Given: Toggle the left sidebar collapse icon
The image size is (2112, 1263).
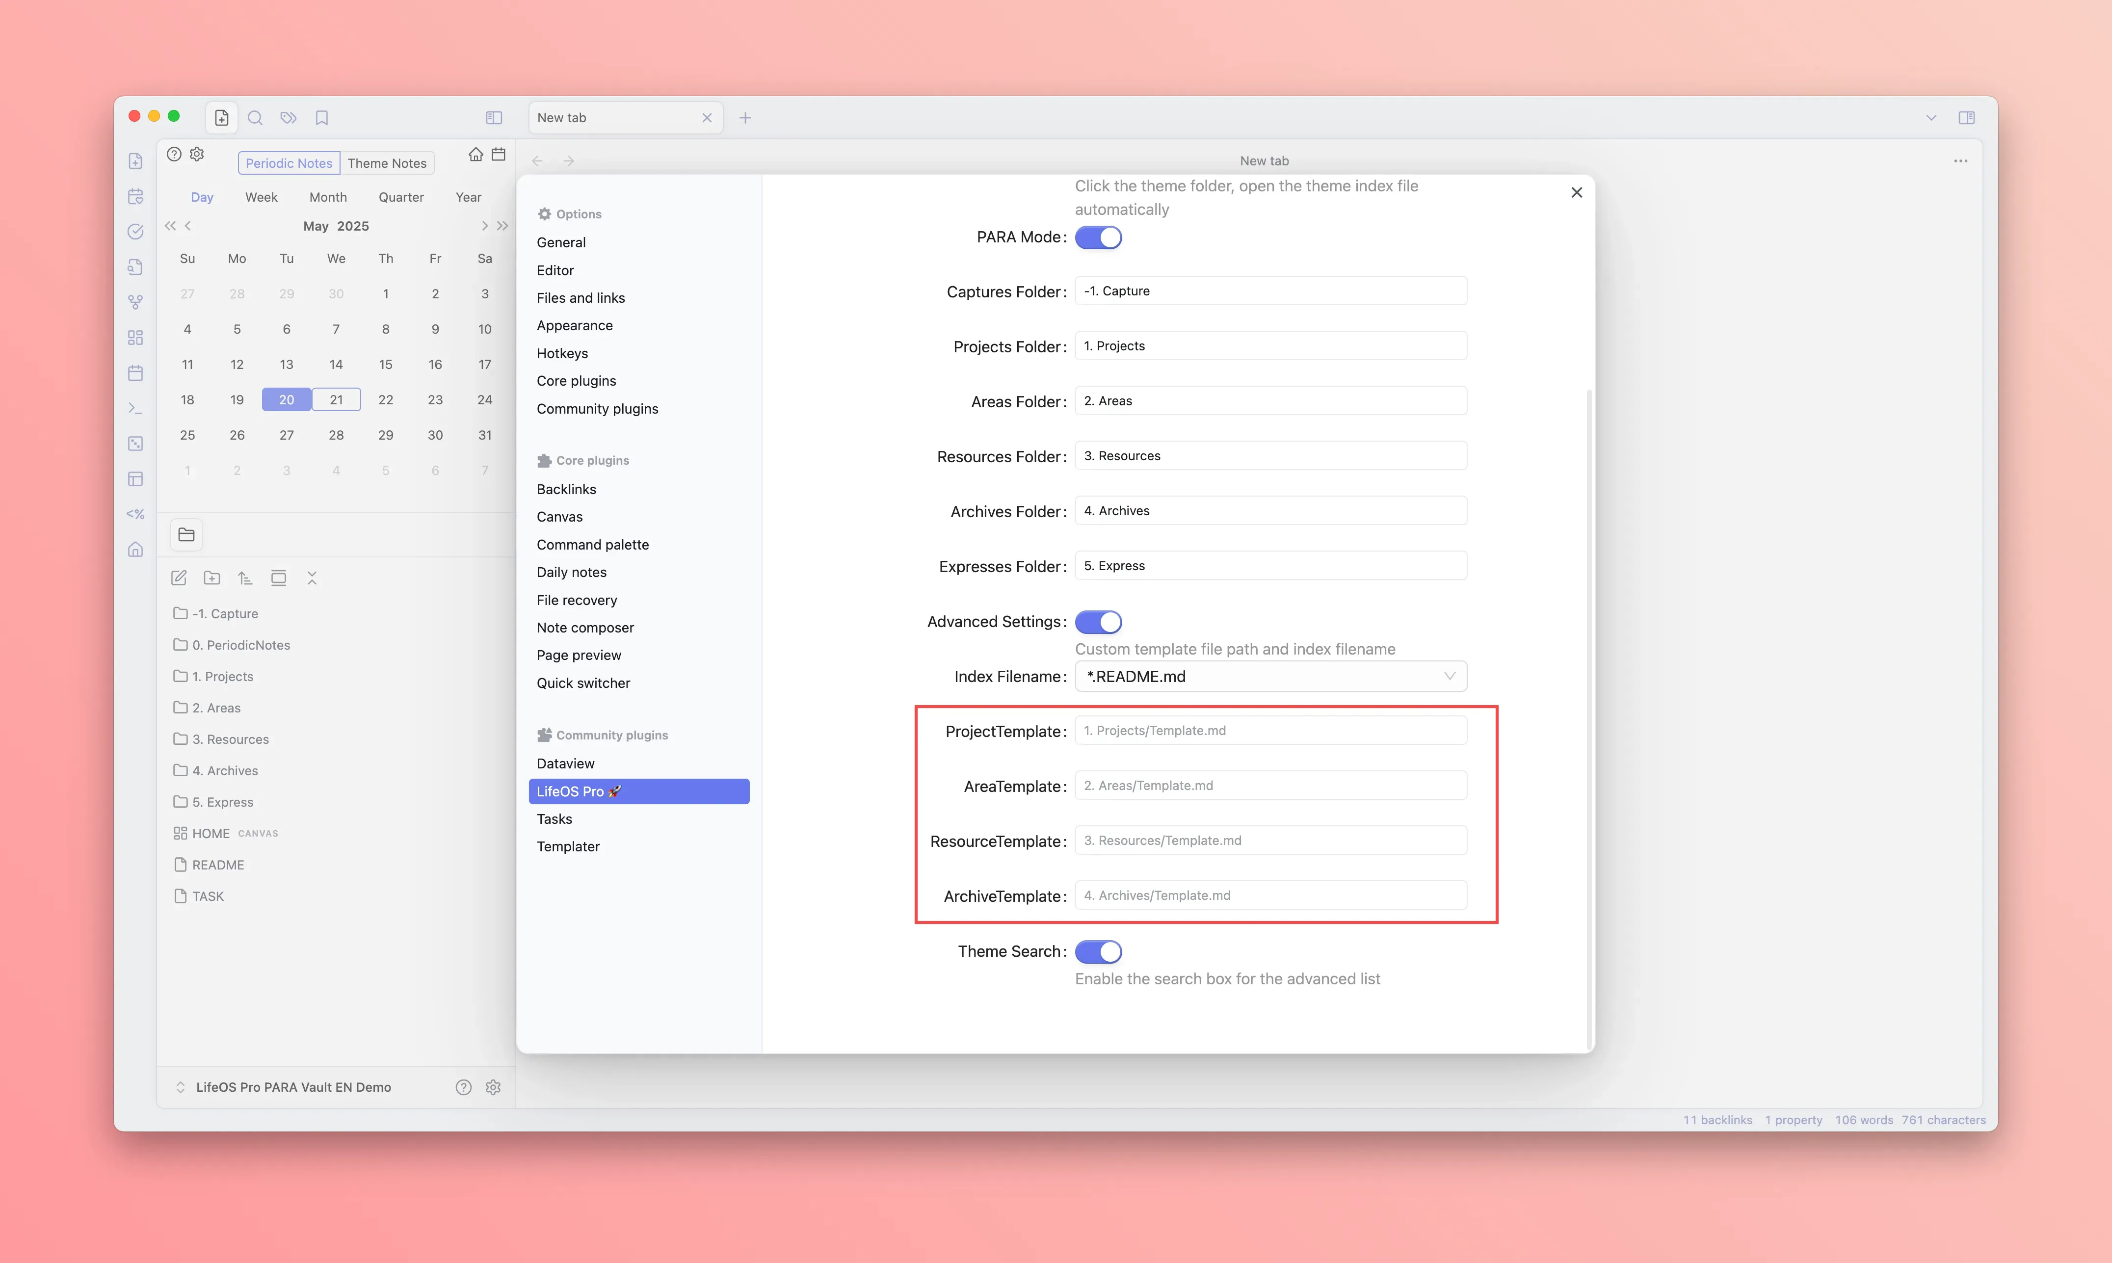Looking at the screenshot, I should coord(494,117).
